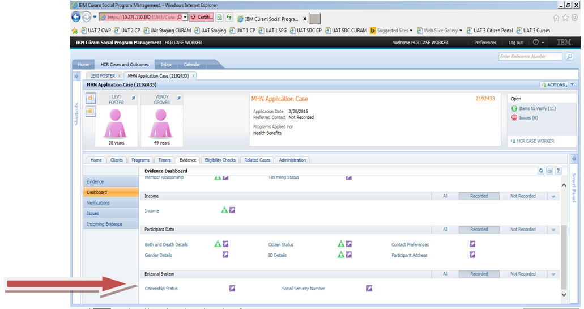
Task: Select Not Recorded in External System section
Action: click(x=523, y=274)
